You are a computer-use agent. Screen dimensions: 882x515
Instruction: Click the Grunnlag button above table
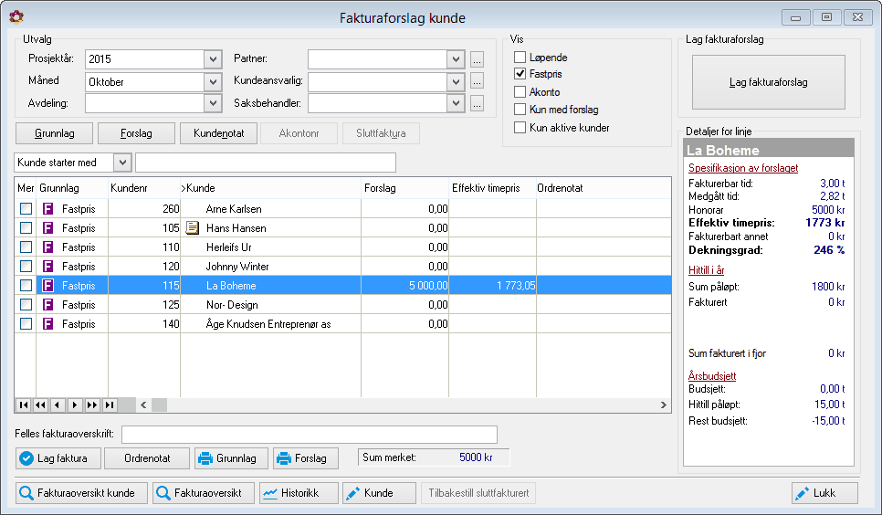coord(54,133)
